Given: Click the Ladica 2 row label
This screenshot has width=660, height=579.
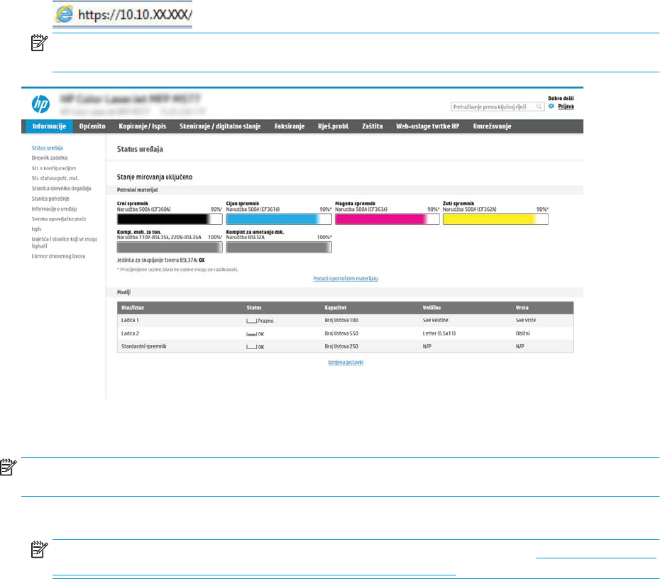Looking at the screenshot, I should pos(130,333).
